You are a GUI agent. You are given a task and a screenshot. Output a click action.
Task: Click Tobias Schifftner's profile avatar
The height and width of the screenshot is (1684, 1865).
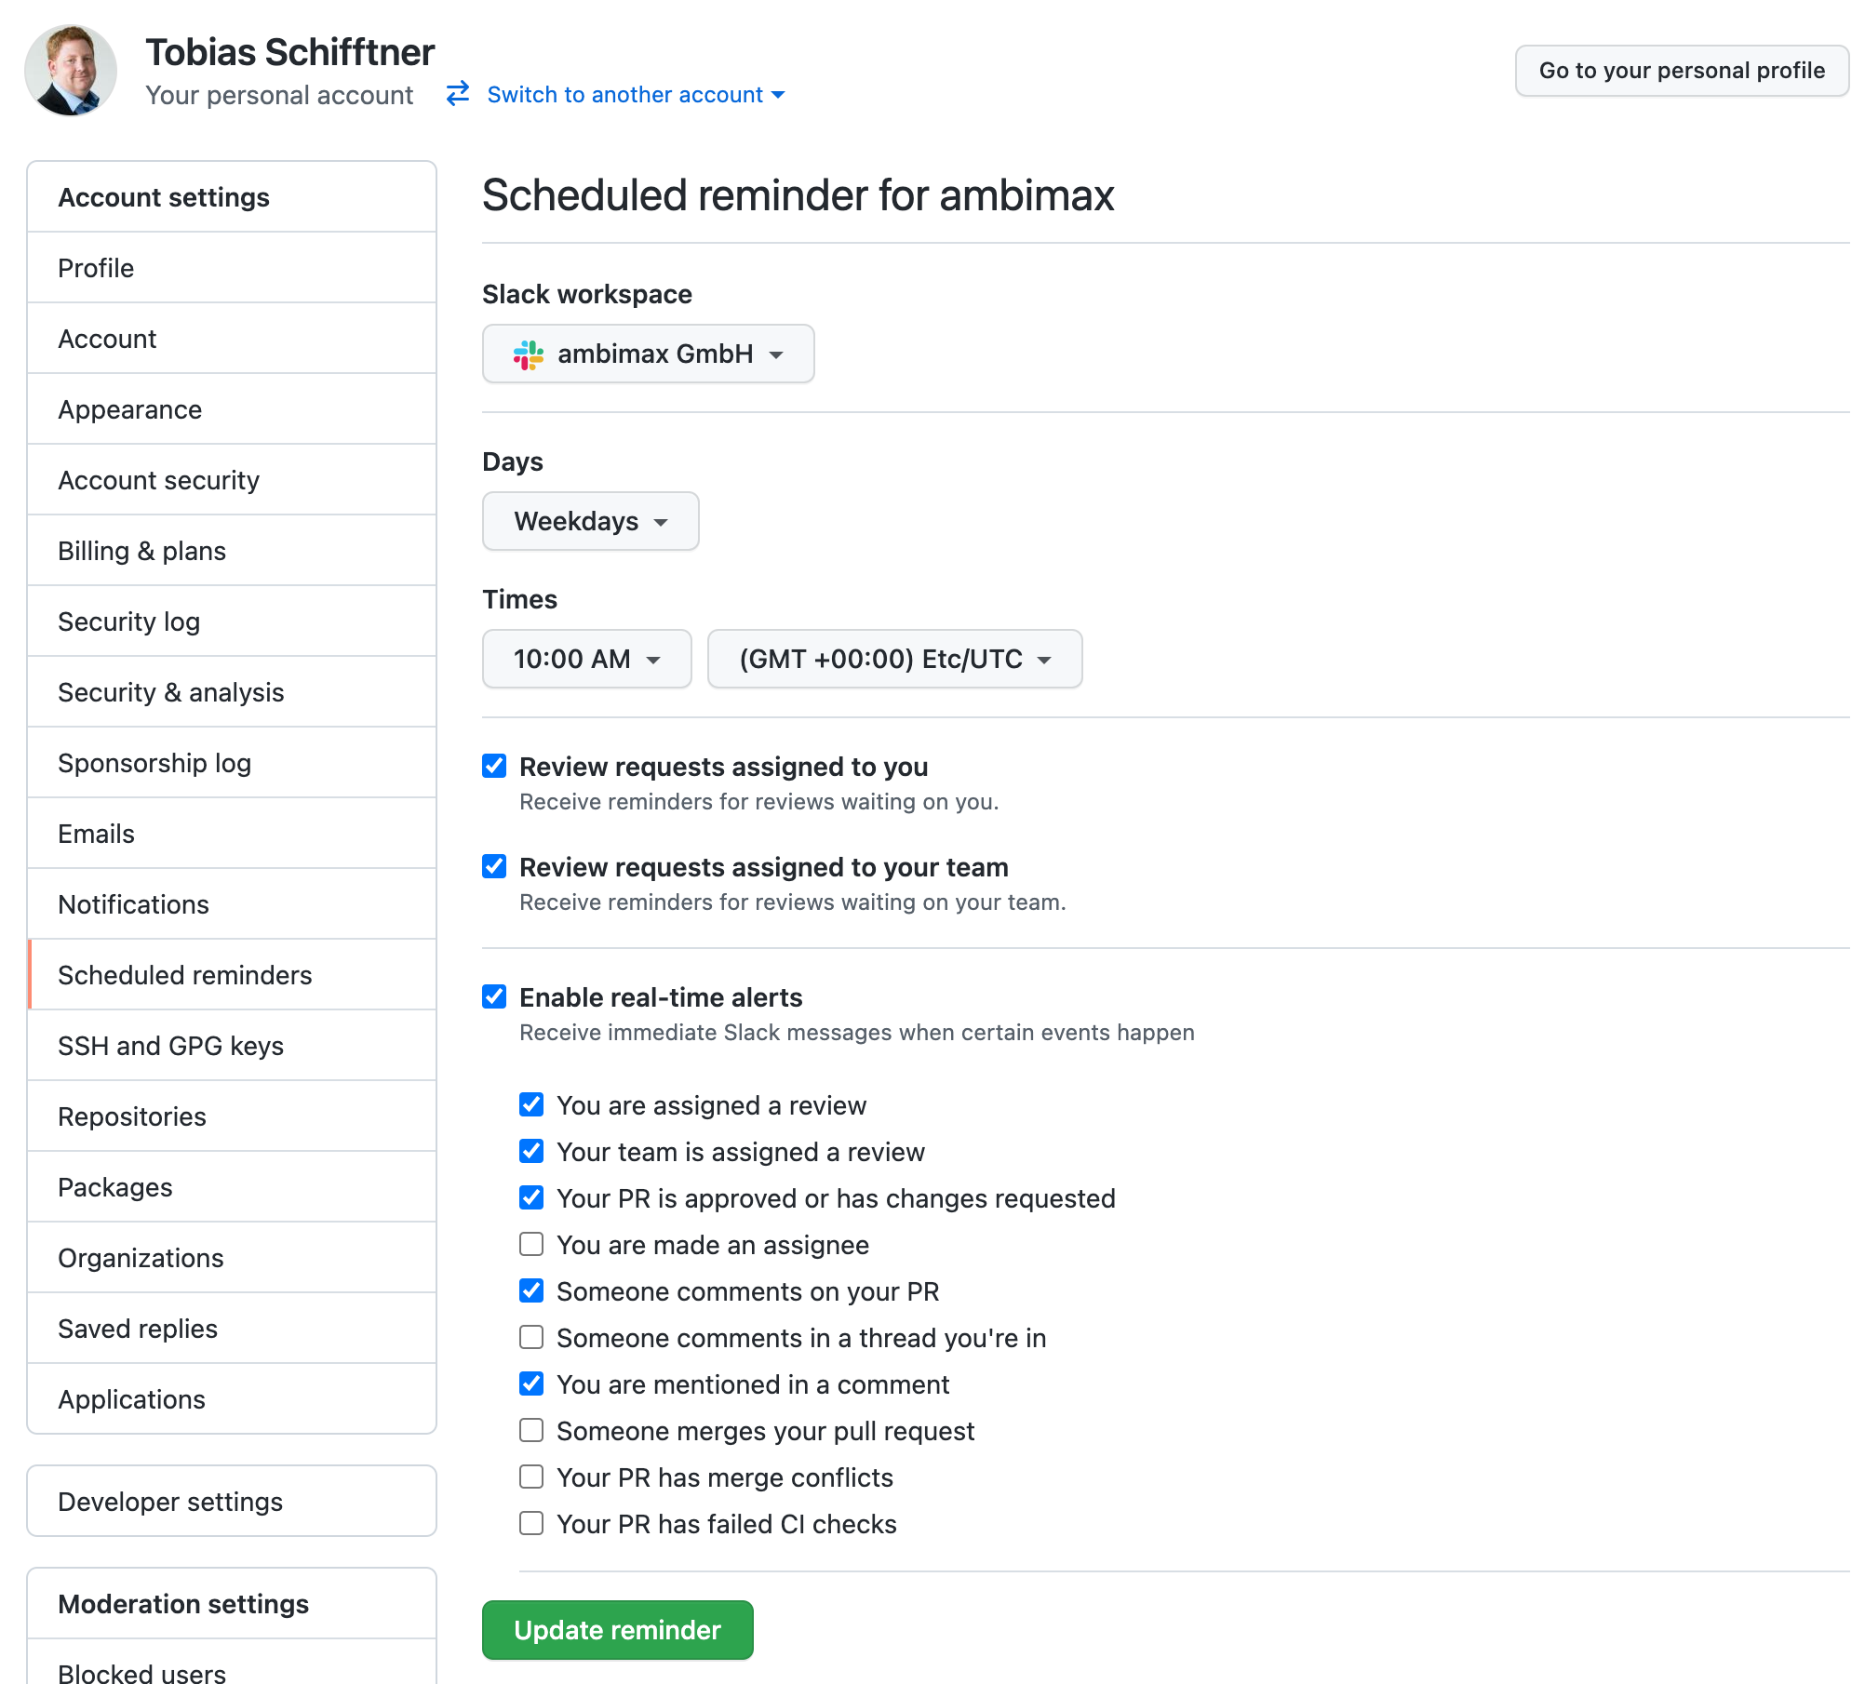71,71
